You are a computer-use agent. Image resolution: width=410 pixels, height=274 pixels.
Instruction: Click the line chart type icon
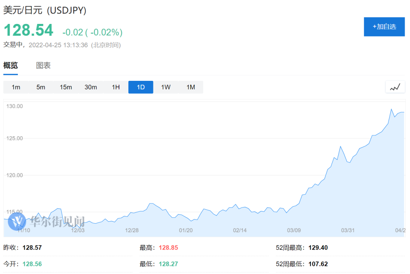[395, 87]
